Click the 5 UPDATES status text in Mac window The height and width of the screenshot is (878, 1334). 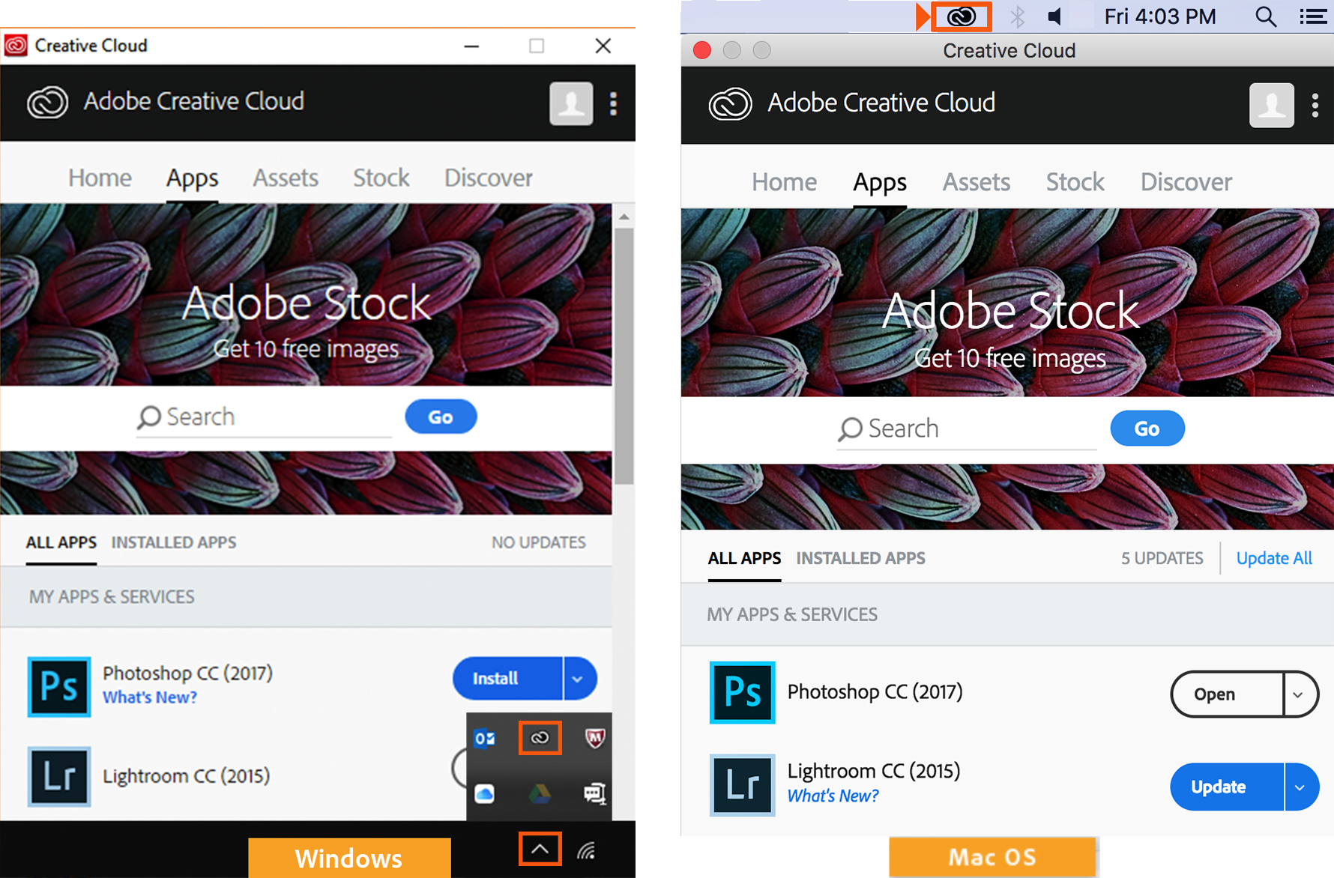[1162, 558]
